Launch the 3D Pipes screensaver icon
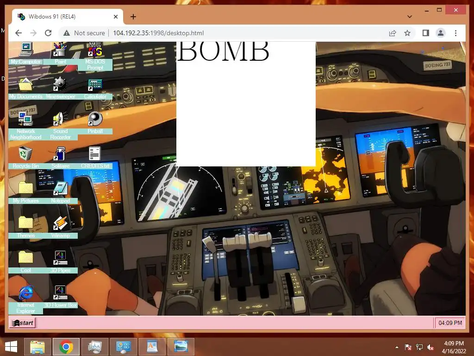This screenshot has height=356, width=474. point(61,258)
